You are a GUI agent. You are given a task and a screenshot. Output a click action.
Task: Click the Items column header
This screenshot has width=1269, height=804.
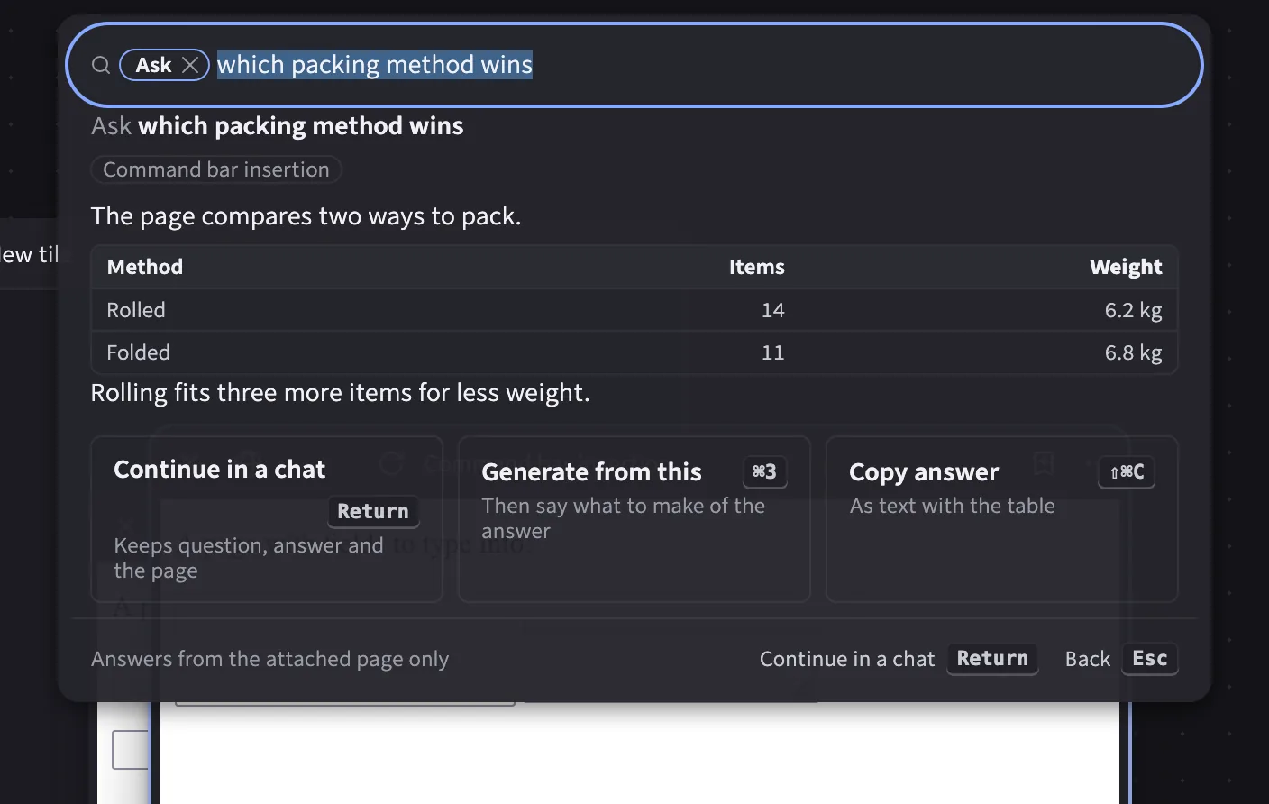[x=757, y=267]
